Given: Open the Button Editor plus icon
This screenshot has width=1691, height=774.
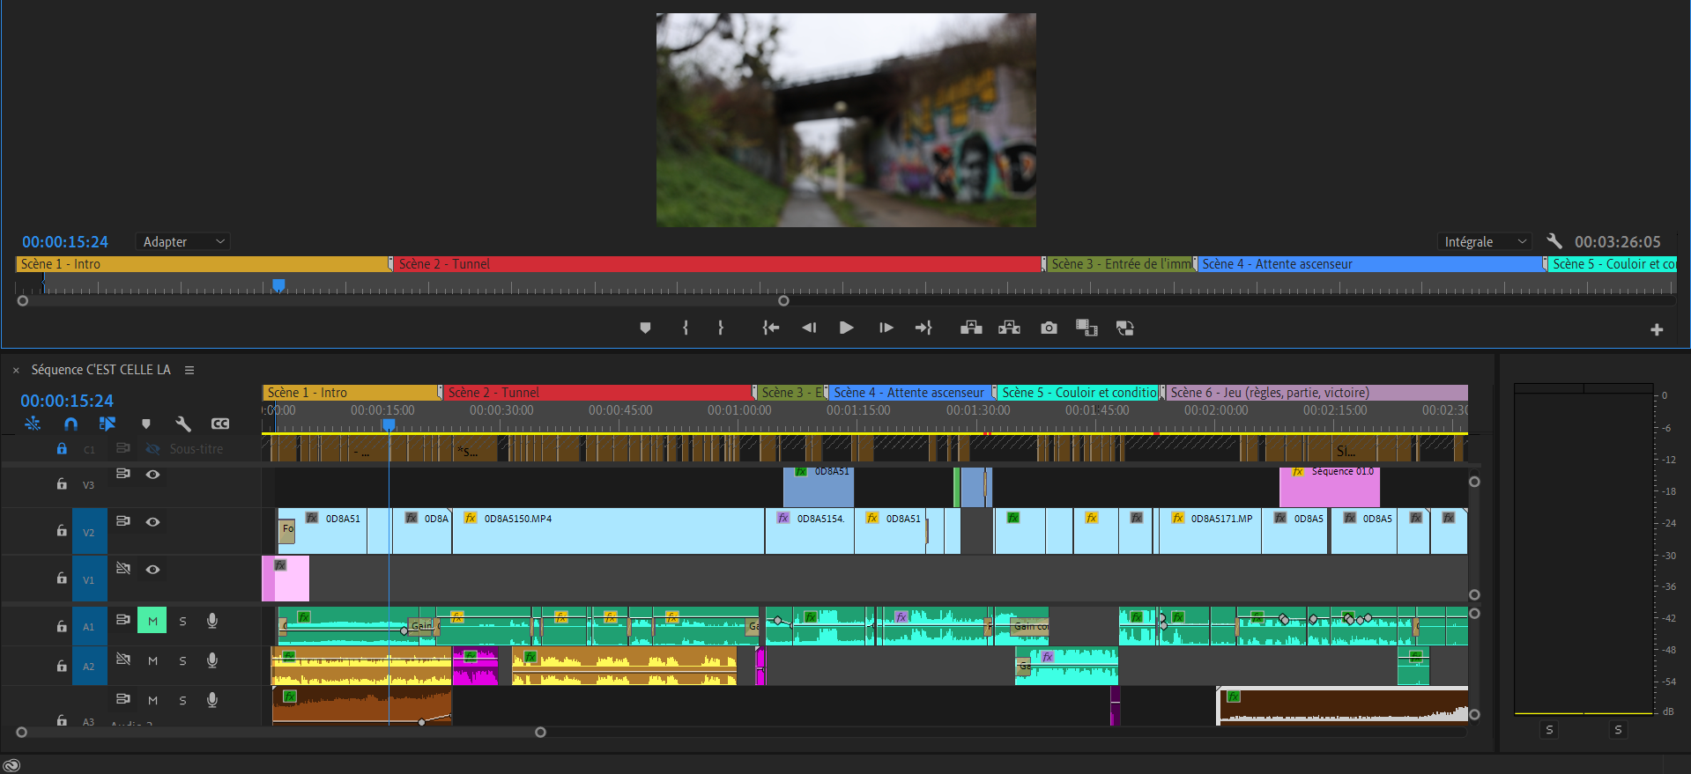Looking at the screenshot, I should (x=1657, y=329).
